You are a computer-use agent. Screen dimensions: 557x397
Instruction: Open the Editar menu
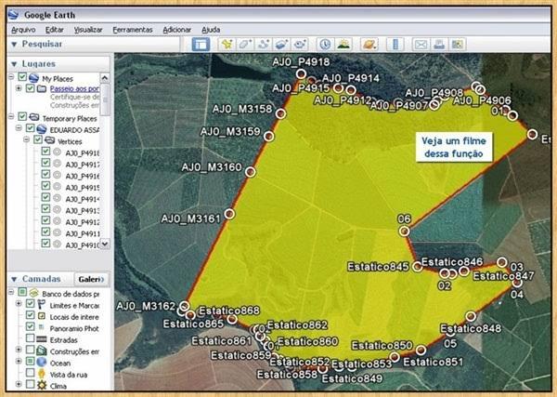coord(55,30)
